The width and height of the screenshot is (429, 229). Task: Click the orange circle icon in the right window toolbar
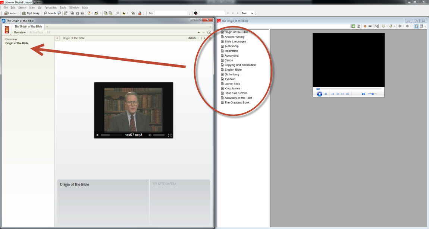(x=365, y=26)
